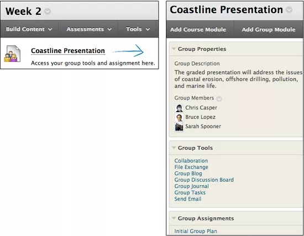Open the Initial Group Plan assignment
The height and width of the screenshot is (236, 304).
196,231
